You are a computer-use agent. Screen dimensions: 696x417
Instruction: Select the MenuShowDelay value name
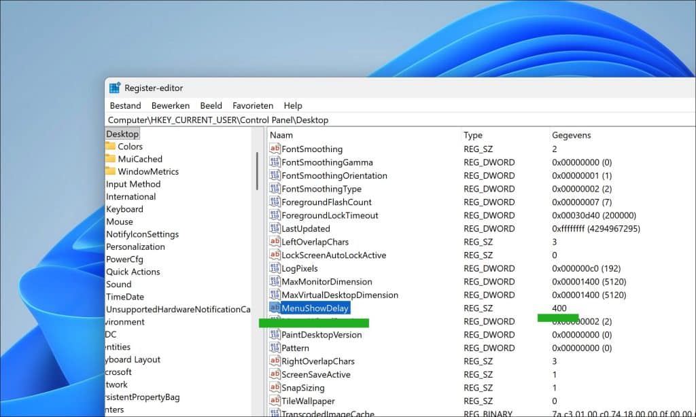pyautogui.click(x=315, y=308)
